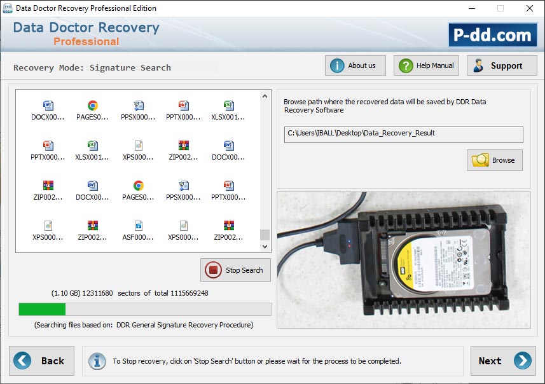Select the XPS000 document icon
This screenshot has width=545, height=384.
(x=138, y=151)
